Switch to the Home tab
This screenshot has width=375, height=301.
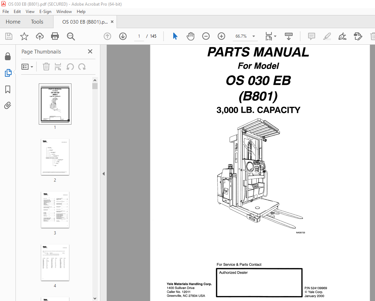[13, 22]
